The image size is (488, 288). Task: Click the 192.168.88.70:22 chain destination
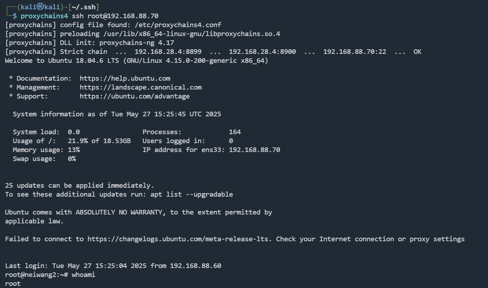point(354,51)
